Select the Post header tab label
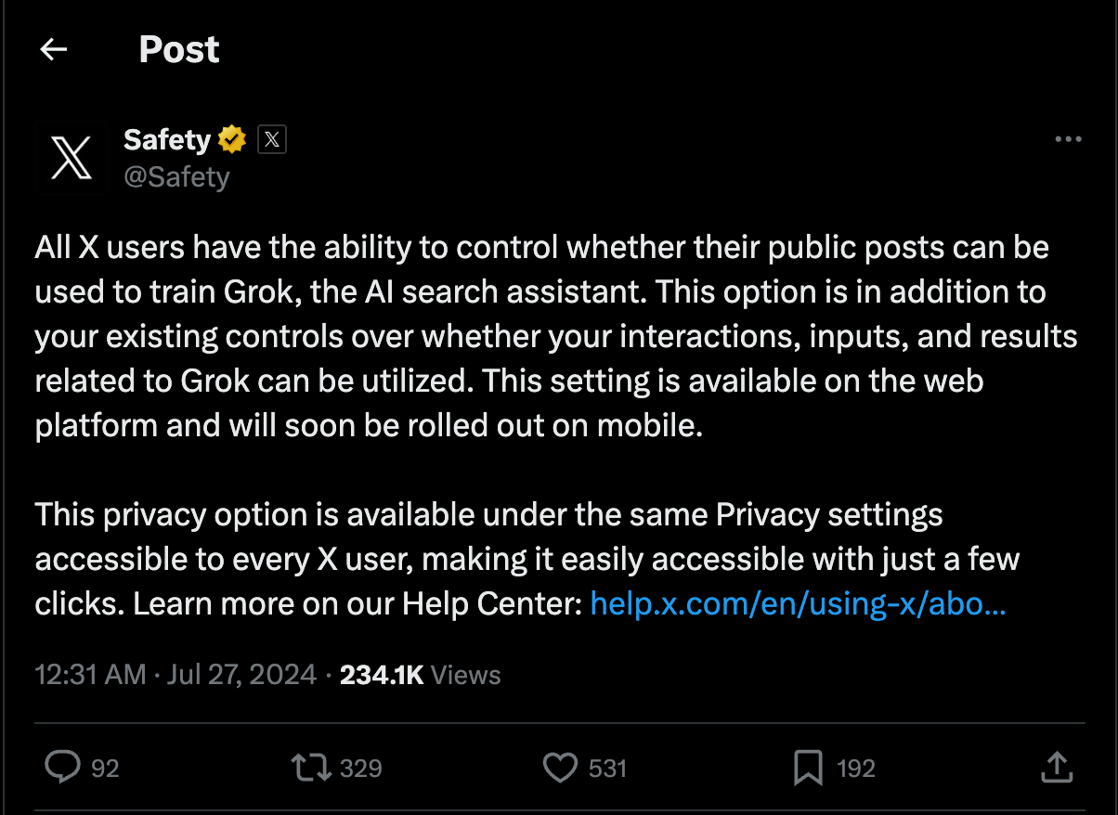Screen dimensions: 1118x815 [178, 48]
